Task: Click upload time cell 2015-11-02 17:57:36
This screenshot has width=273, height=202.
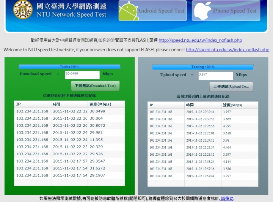Action: (203, 169)
